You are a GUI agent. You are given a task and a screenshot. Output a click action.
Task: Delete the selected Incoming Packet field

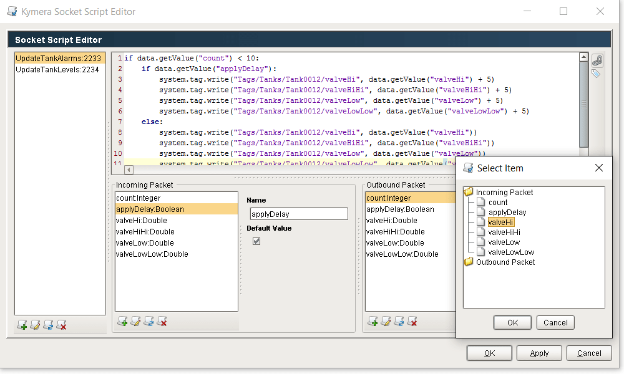click(x=162, y=321)
